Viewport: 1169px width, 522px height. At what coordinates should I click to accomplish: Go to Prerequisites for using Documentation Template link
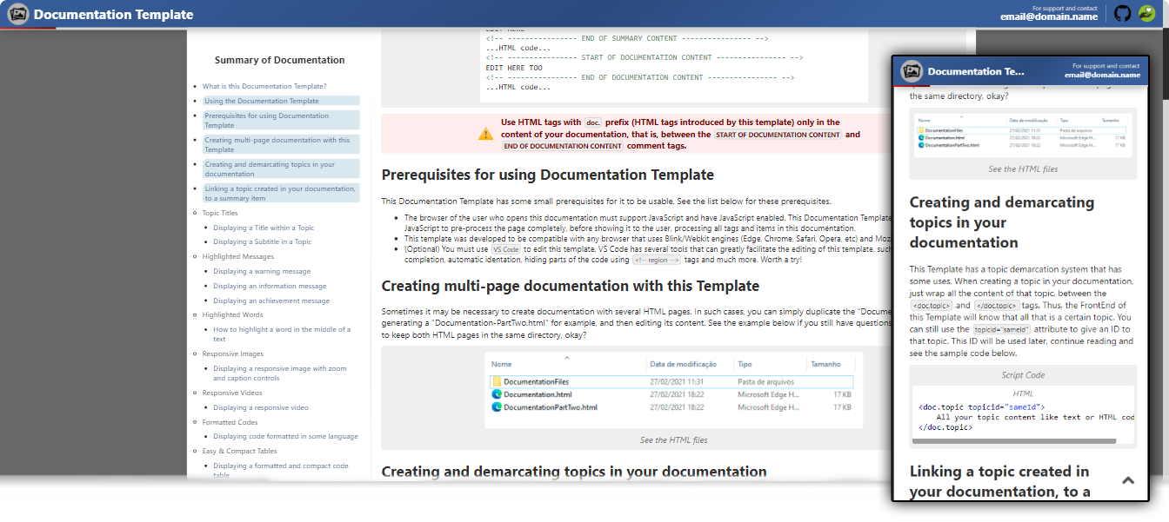click(281, 120)
